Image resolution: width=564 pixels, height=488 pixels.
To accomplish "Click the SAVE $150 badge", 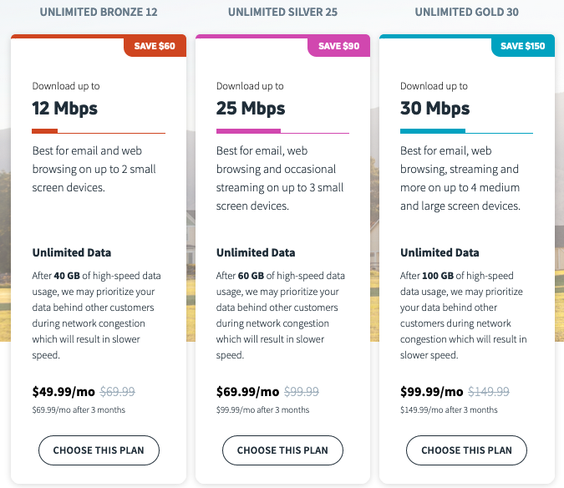I will coord(523,46).
